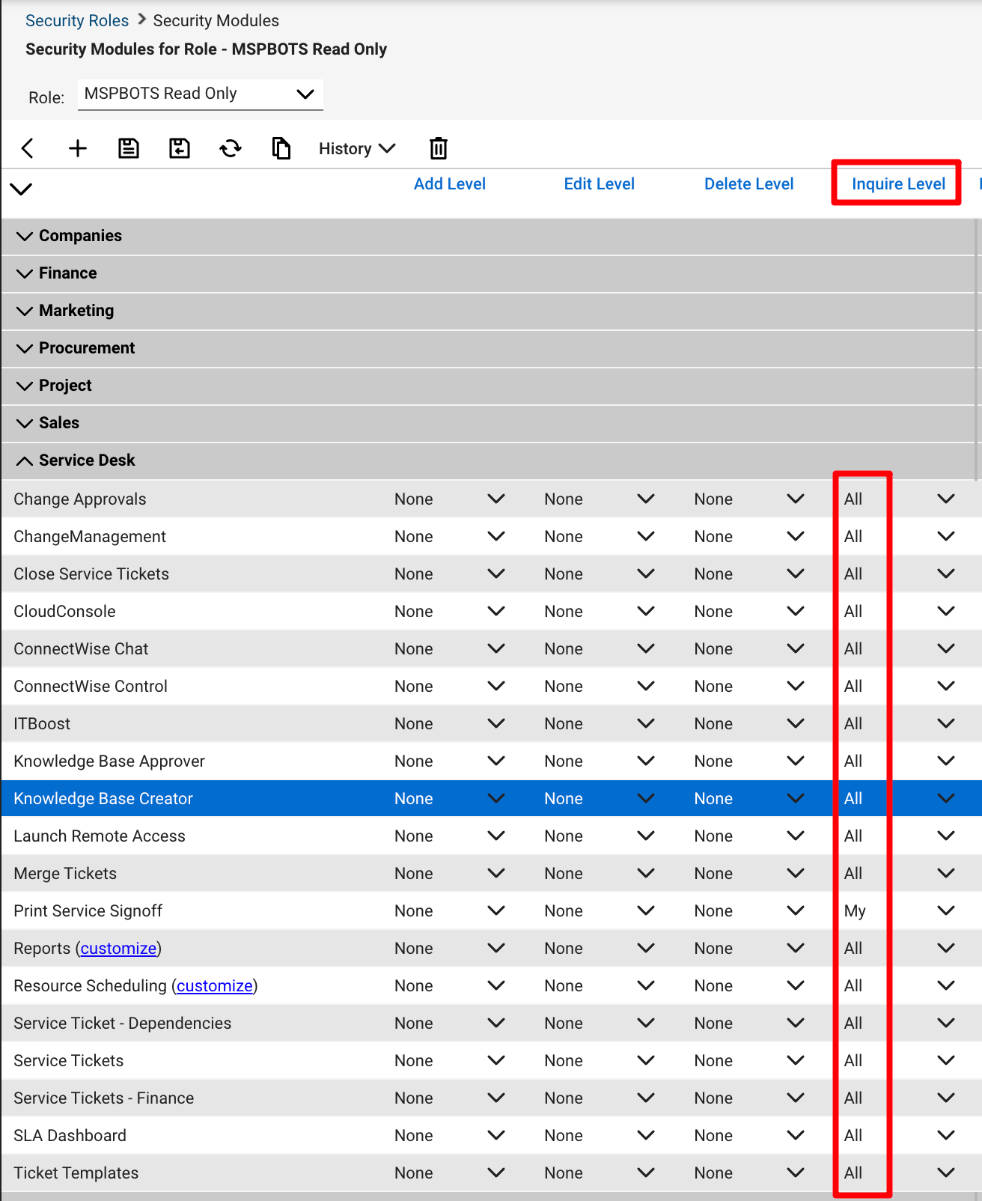This screenshot has height=1201, width=982.
Task: Open Inquire Level dropdown for Print Service Signoff
Action: pos(945,910)
